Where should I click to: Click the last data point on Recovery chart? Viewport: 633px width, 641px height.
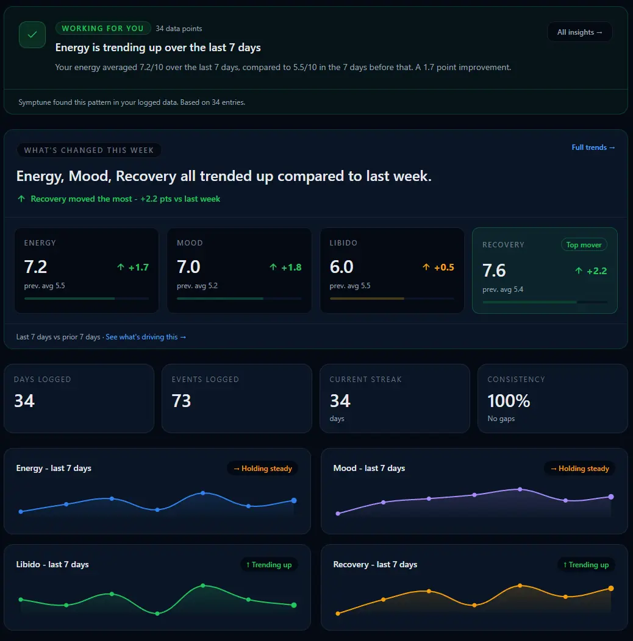(x=611, y=588)
